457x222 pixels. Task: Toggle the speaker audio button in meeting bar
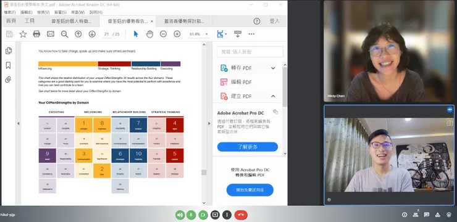(x=180, y=215)
